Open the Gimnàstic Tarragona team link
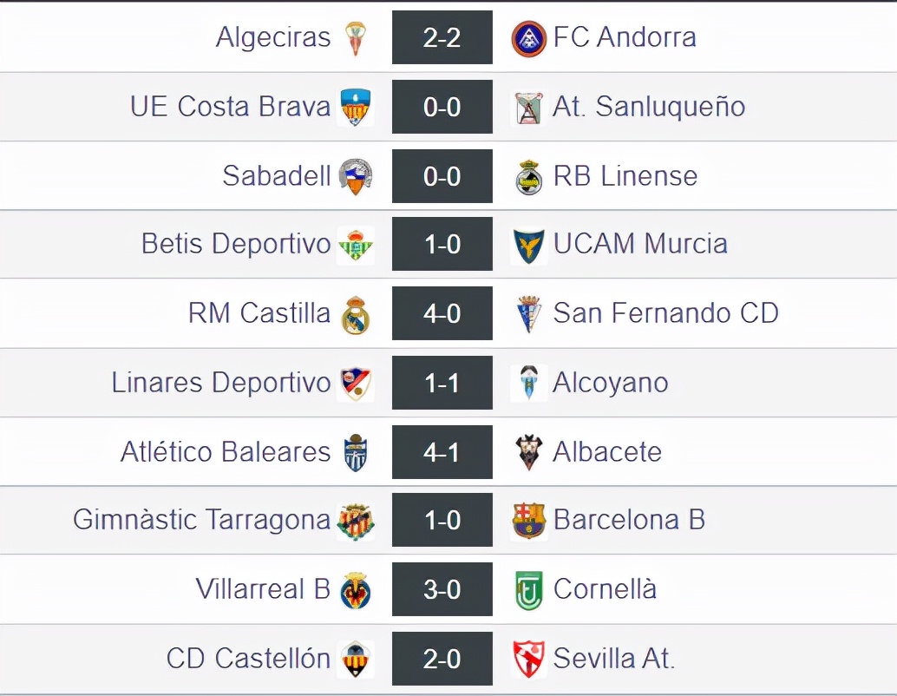This screenshot has height=696, width=897. pyautogui.click(x=201, y=520)
